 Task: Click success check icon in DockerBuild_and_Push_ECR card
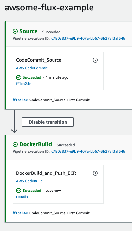(19, 191)
